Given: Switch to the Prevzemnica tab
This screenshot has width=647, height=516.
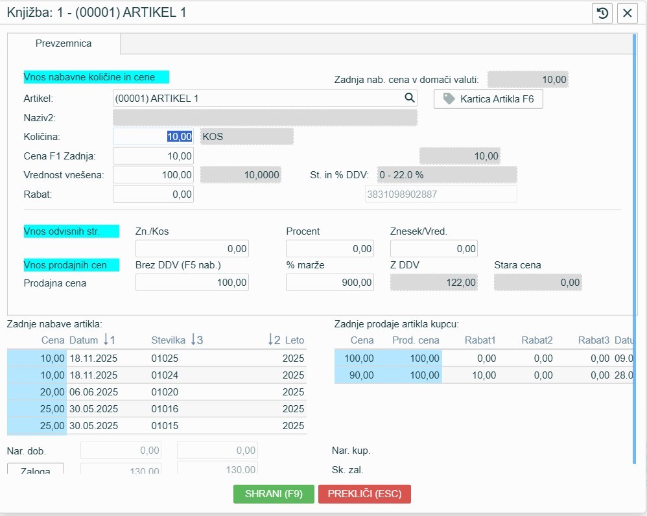Looking at the screenshot, I should coord(64,43).
